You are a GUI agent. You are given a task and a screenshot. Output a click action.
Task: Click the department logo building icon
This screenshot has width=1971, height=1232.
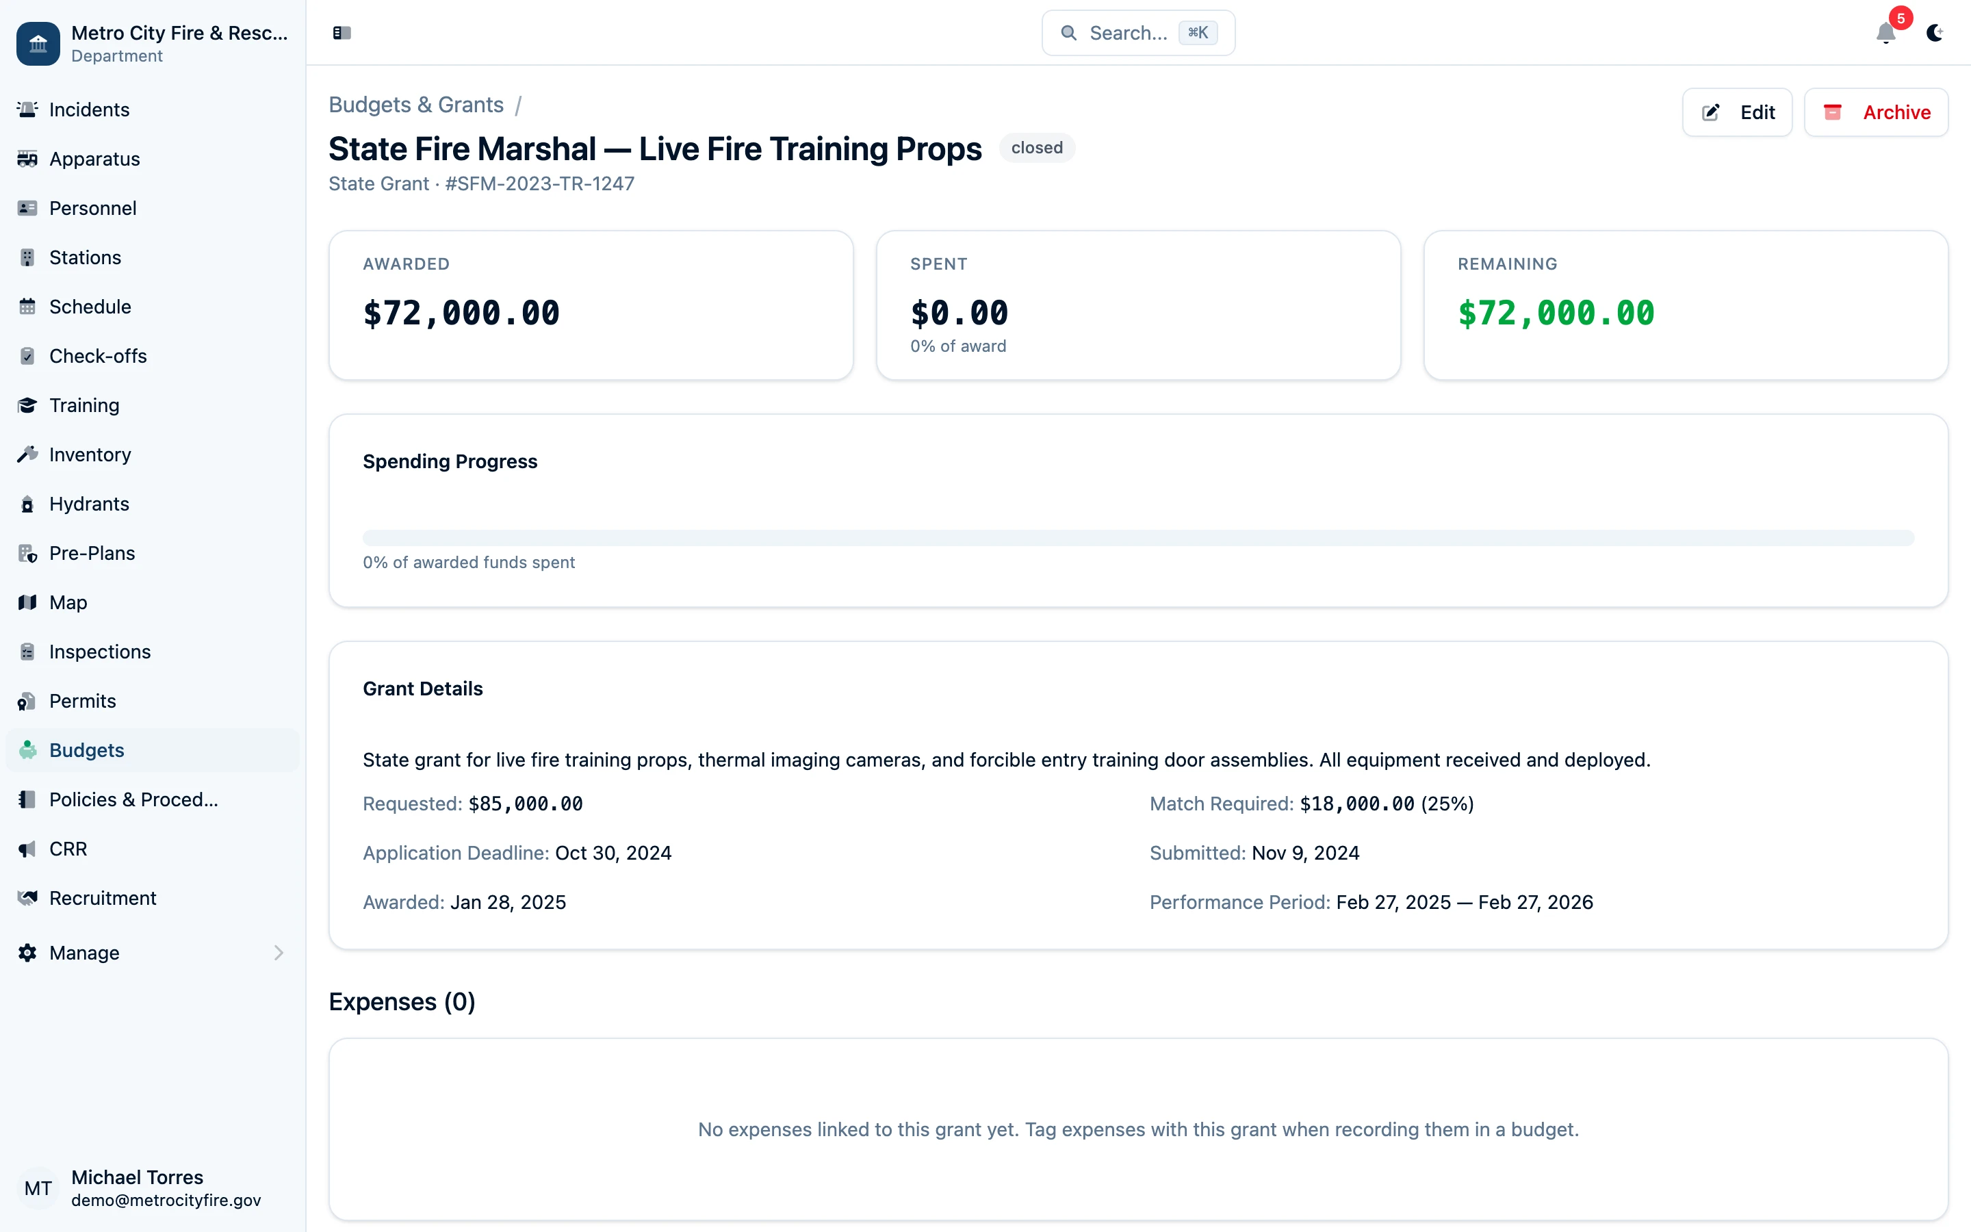(38, 44)
